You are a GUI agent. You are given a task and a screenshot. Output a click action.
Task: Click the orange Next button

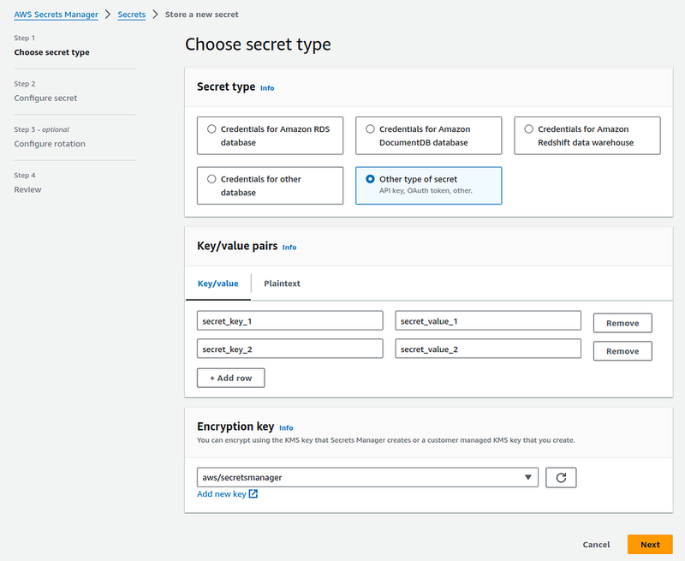(x=650, y=545)
